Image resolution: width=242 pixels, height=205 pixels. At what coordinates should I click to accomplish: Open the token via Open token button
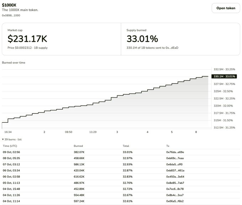[226, 8]
